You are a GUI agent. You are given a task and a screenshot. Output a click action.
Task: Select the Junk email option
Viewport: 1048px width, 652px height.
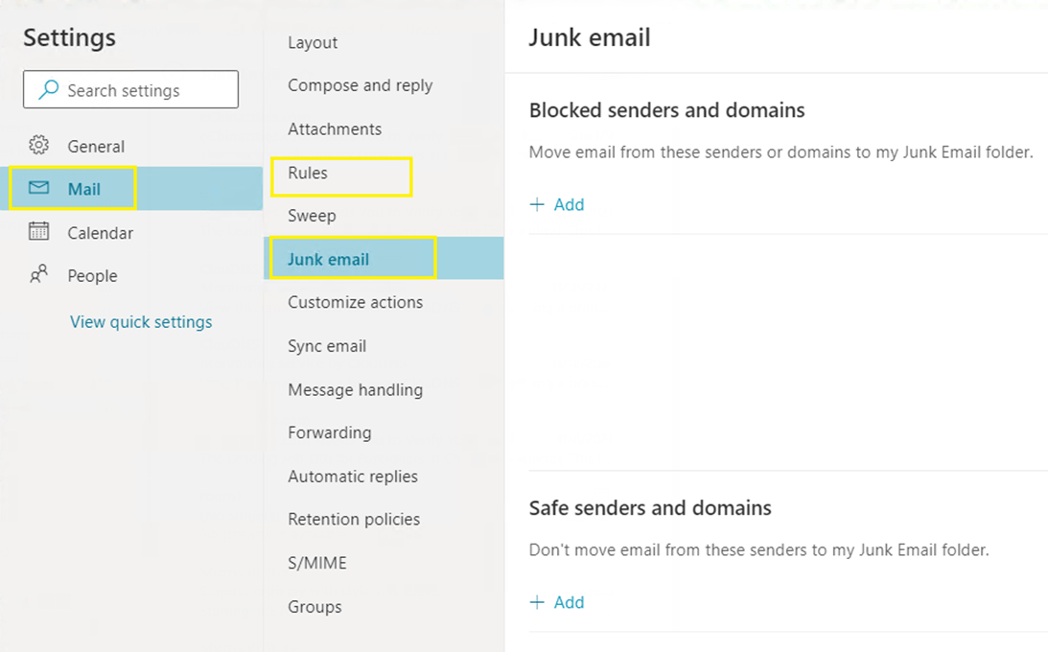[384, 259]
